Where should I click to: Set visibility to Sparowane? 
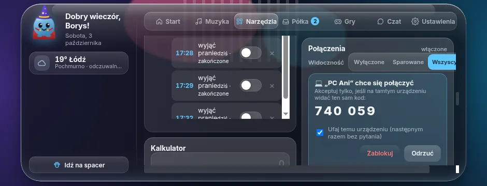(408, 62)
